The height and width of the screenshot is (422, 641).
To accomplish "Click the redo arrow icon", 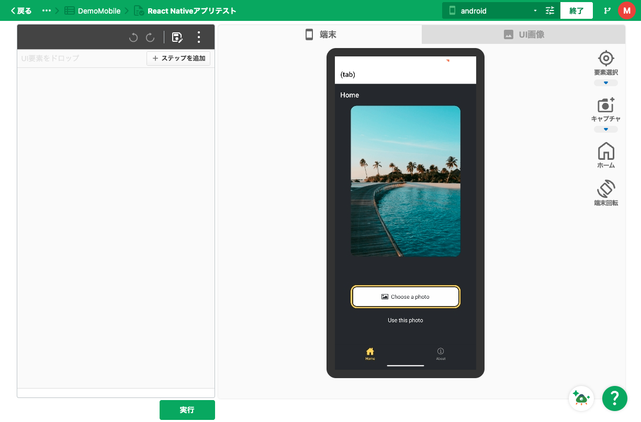I will pyautogui.click(x=150, y=37).
